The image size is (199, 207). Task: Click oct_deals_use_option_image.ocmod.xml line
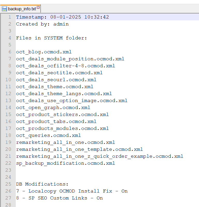pyautogui.click(x=72, y=101)
